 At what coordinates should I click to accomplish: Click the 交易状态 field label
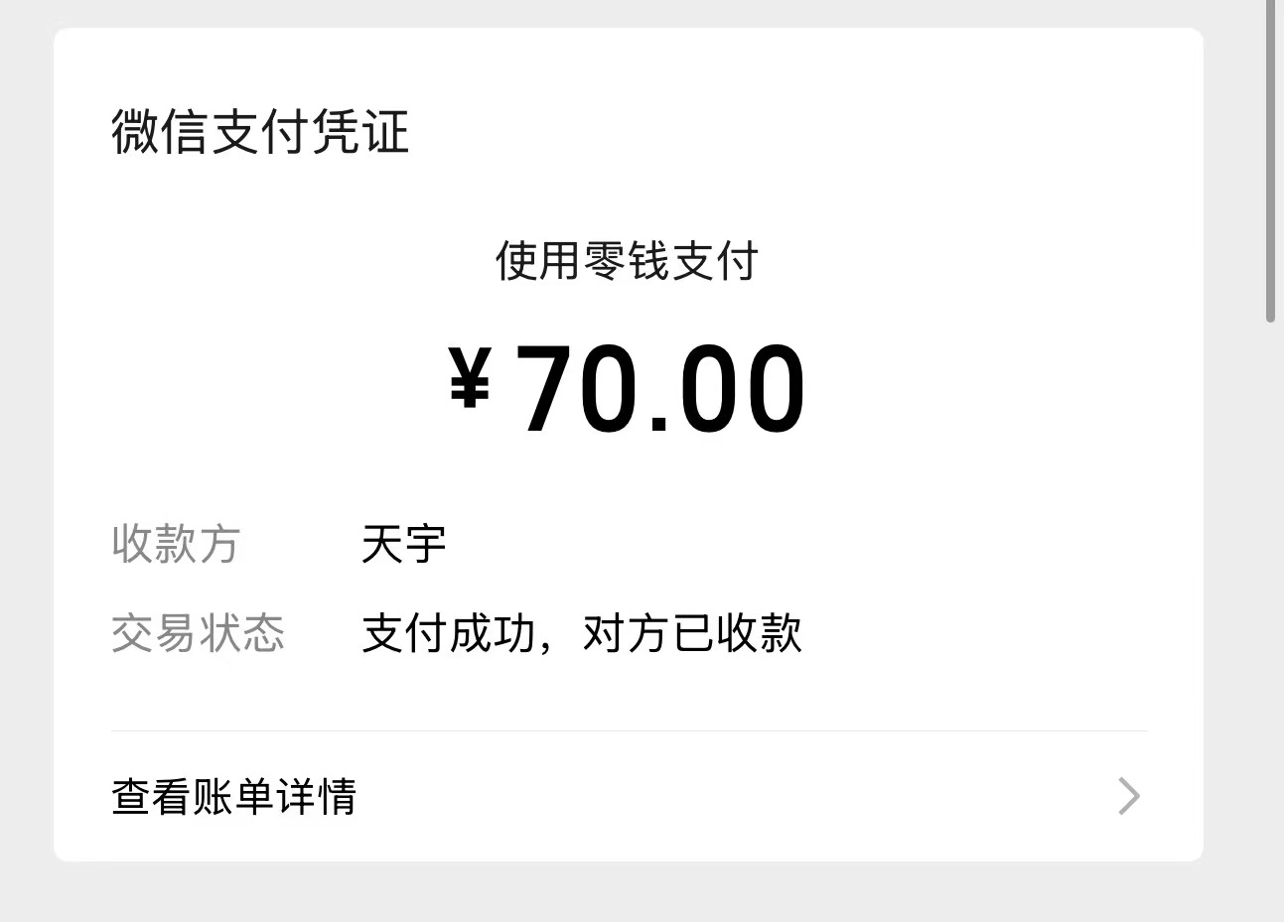pos(198,633)
